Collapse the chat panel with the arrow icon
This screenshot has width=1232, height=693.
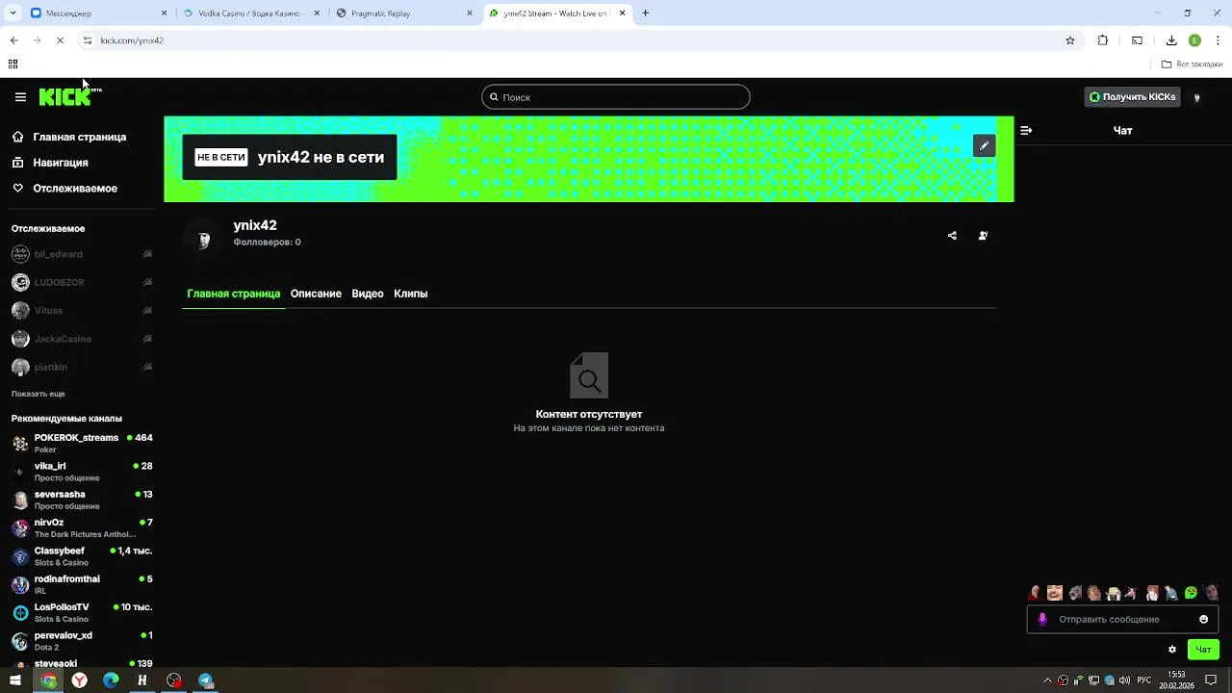click(1026, 130)
